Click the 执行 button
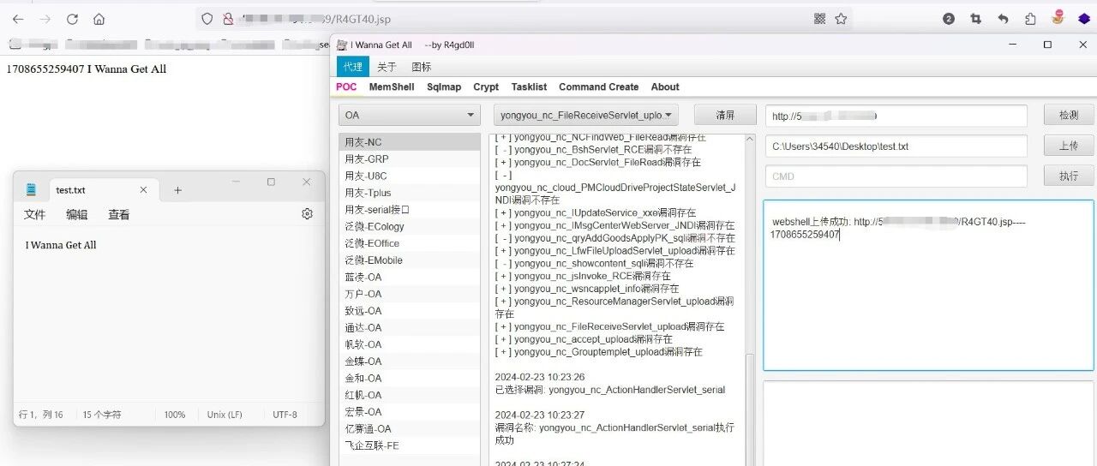The image size is (1097, 466). [1069, 176]
